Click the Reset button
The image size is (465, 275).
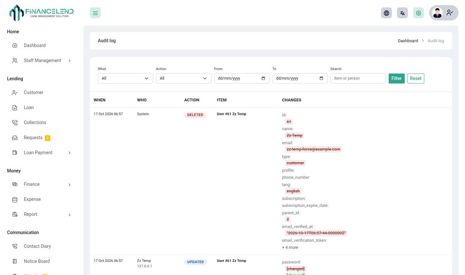[x=416, y=78]
